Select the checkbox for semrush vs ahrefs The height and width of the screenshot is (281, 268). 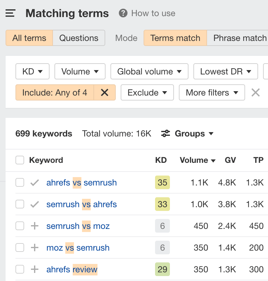(x=20, y=204)
